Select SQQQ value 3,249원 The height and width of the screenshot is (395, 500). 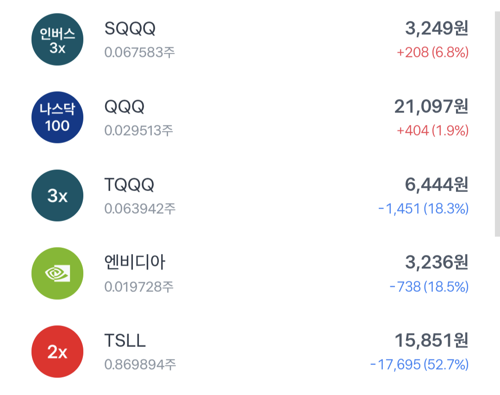point(437,29)
